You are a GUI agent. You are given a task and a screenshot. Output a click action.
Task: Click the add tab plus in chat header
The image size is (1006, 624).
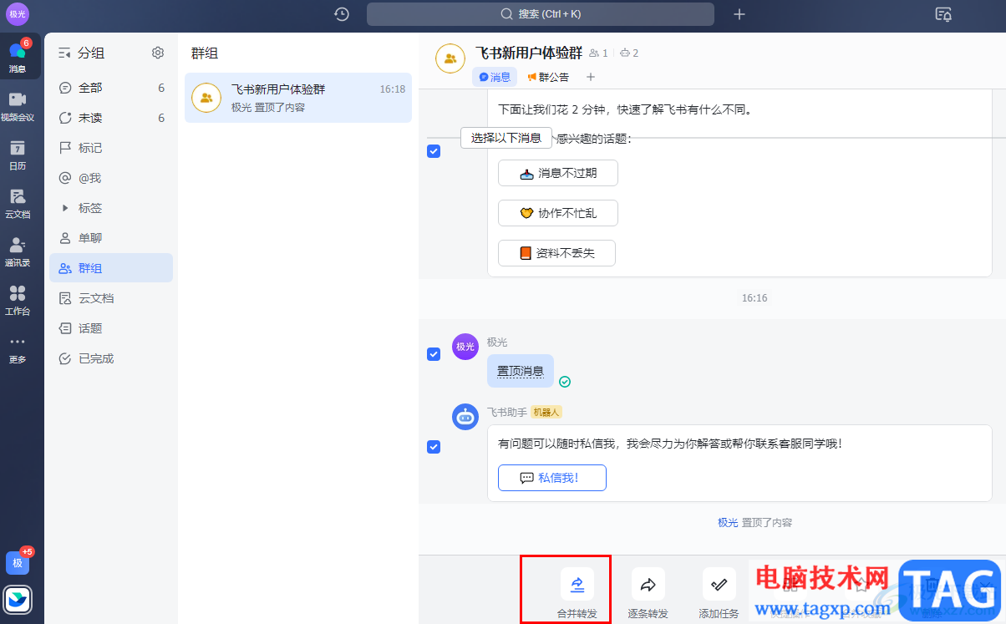coord(591,77)
